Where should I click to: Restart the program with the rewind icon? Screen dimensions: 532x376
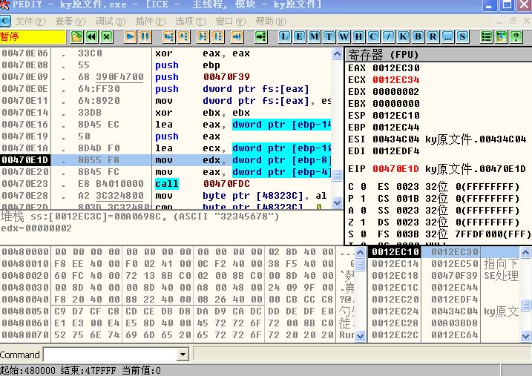[x=91, y=36]
